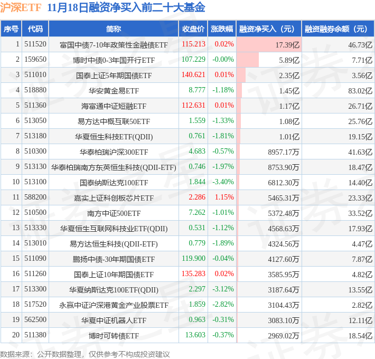
Task: Click the 11月18日融资净买入前二十大基金 heading
Action: point(126,7)
